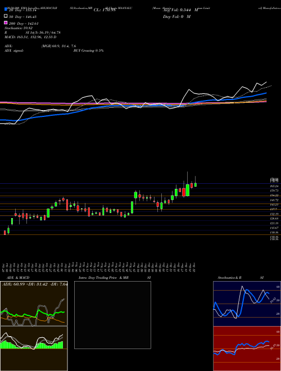The width and height of the screenshot is (281, 371).
Task: Click the last date label on the axis
Action: point(194,266)
